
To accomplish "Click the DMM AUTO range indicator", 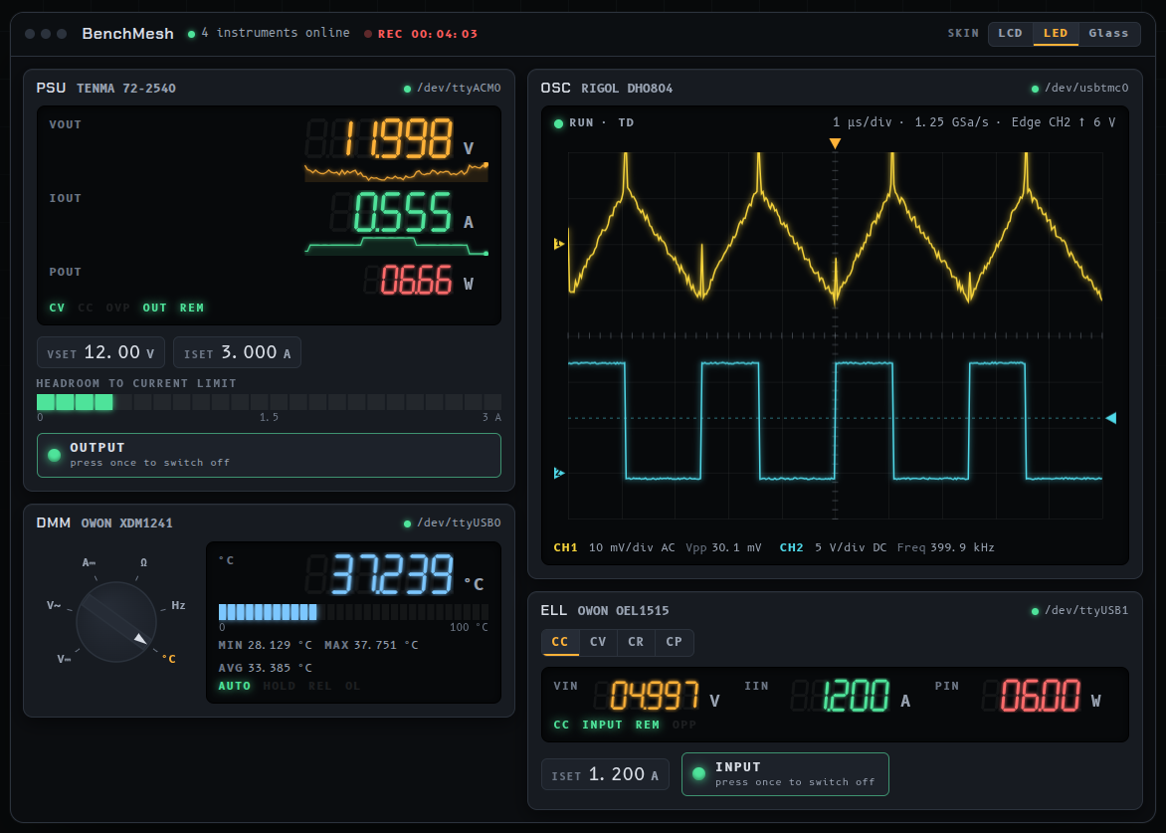I will pos(234,687).
